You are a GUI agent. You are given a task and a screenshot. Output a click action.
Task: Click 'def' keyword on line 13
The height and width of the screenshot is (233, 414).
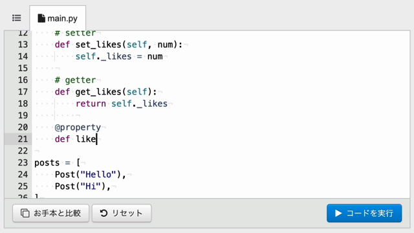tap(62, 45)
